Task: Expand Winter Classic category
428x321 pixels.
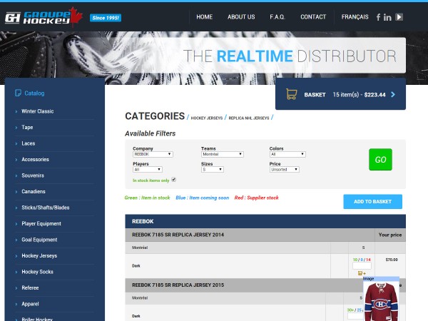Action: [x=38, y=111]
